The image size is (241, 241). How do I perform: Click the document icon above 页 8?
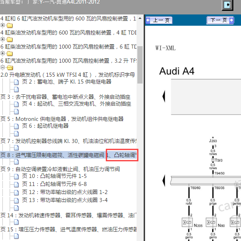16,148
